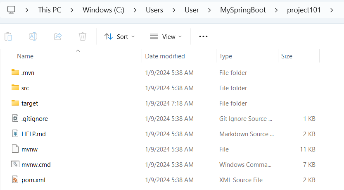Screen dimensions: 344x190
Task: Expand chevron after project101
Action: tap(332, 10)
